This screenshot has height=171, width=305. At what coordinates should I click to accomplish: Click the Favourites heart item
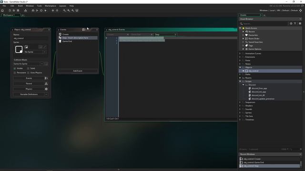tap(253, 35)
